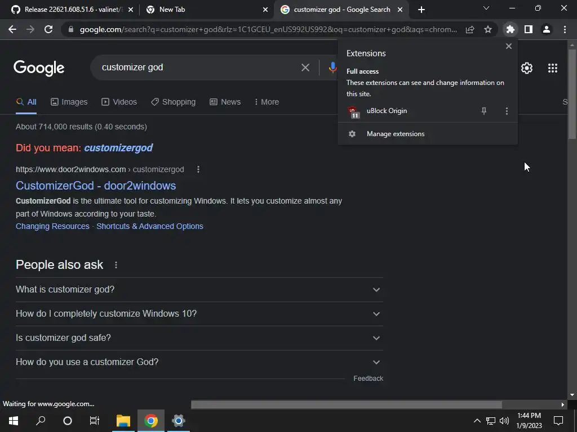Open options beside People also ask
This screenshot has width=577, height=432.
tap(116, 265)
